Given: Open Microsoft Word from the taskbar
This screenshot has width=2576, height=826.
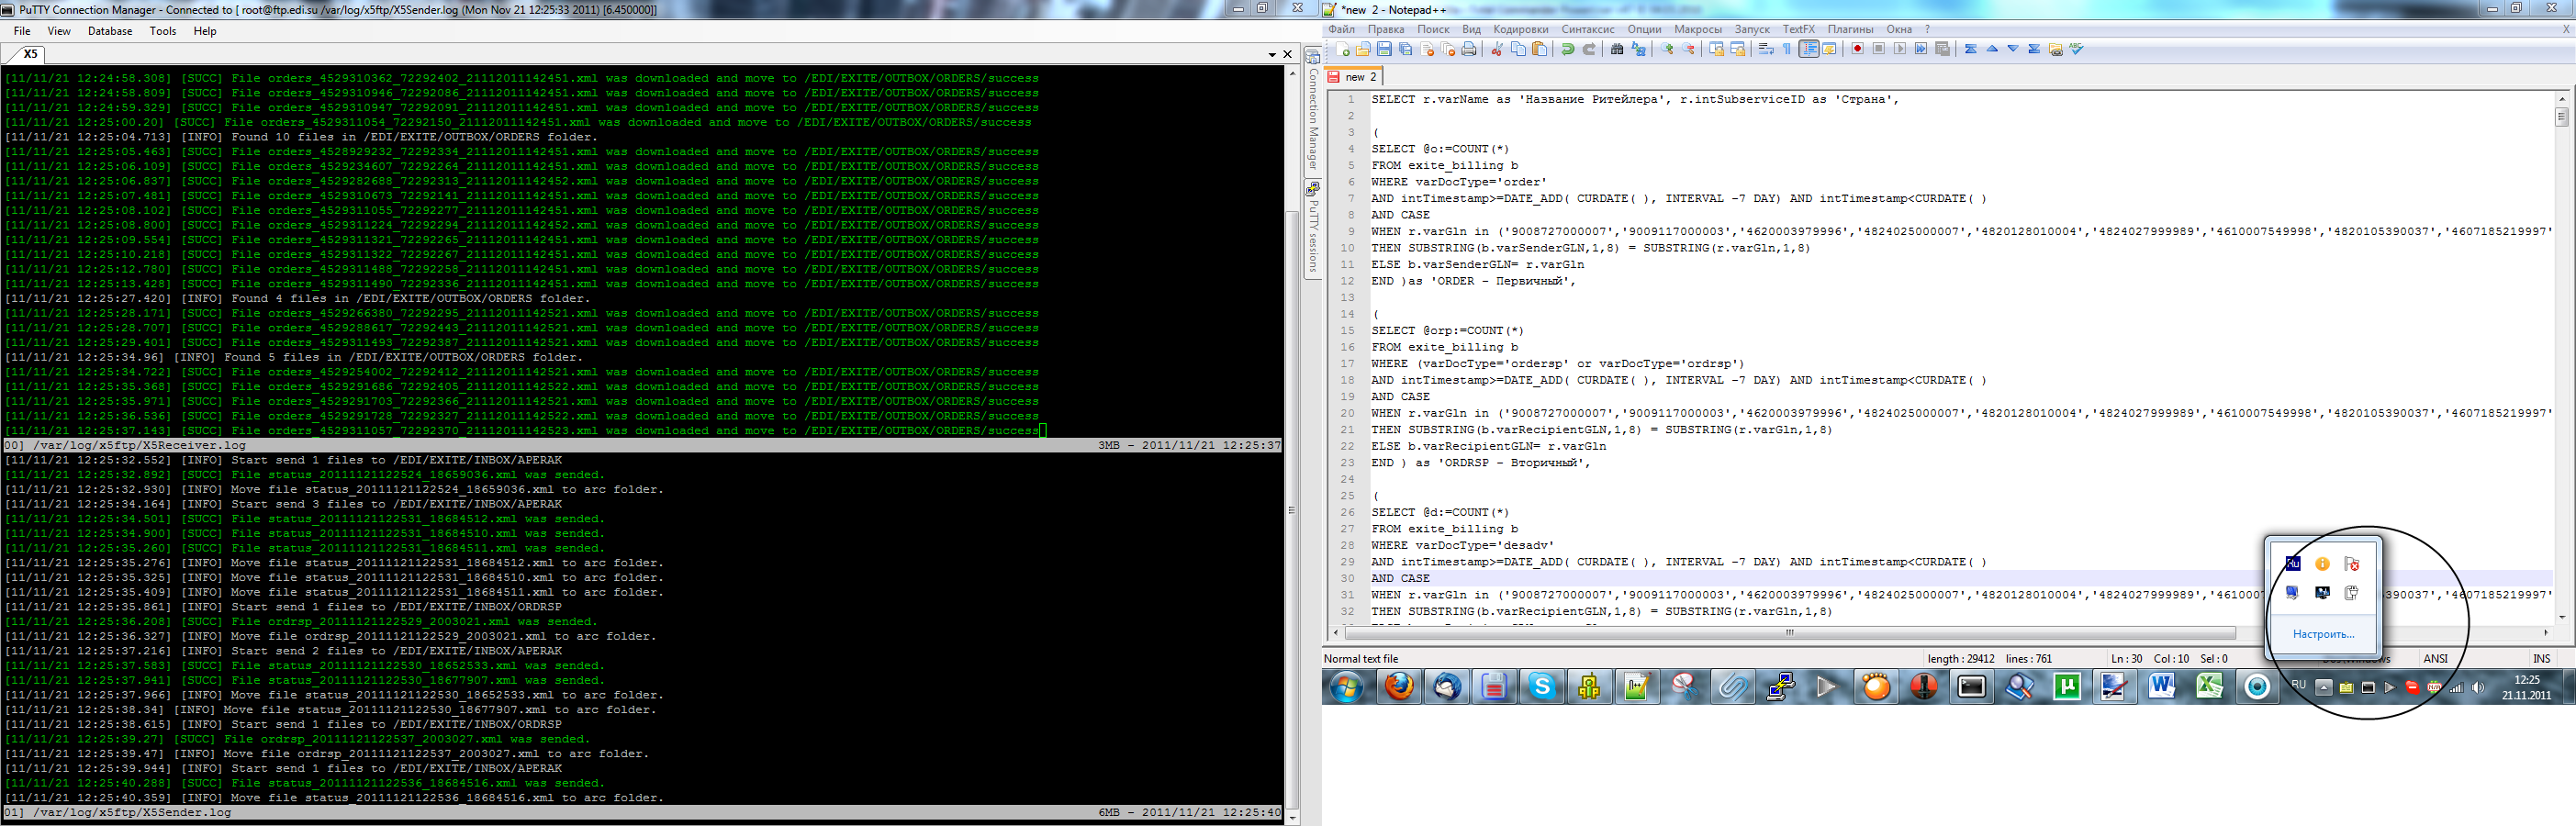Looking at the screenshot, I should 2162,687.
